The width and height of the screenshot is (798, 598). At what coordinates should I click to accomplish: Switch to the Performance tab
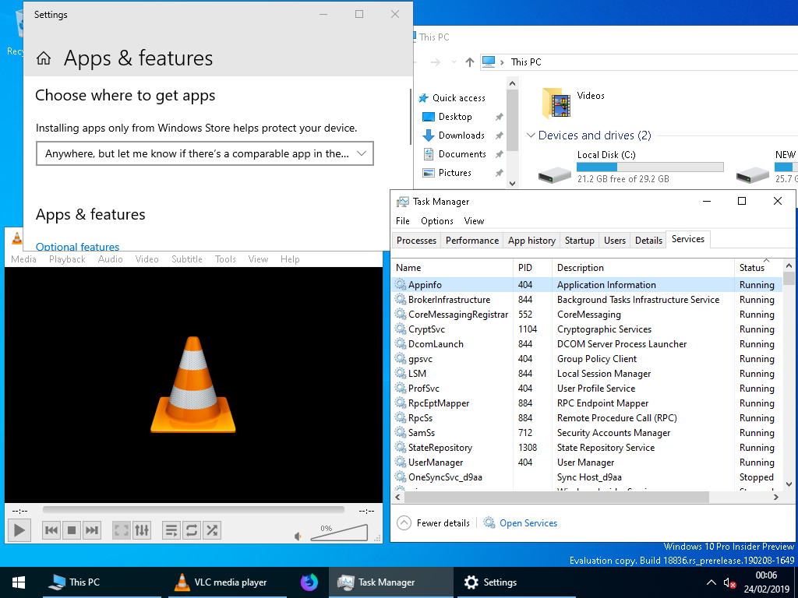471,241
